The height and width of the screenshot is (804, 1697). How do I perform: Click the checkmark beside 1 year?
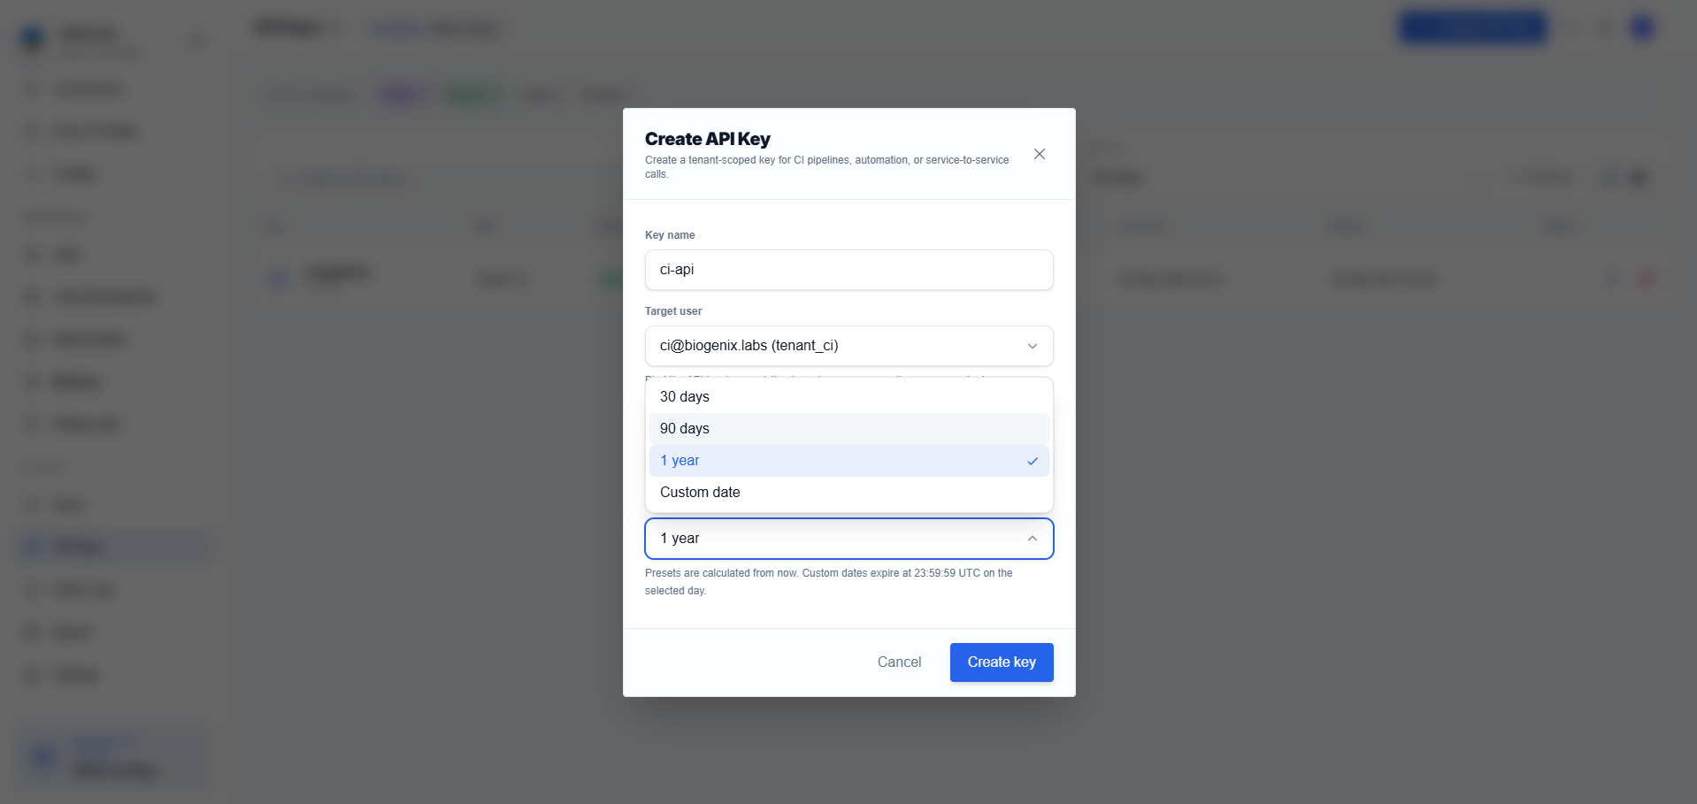(x=1032, y=461)
